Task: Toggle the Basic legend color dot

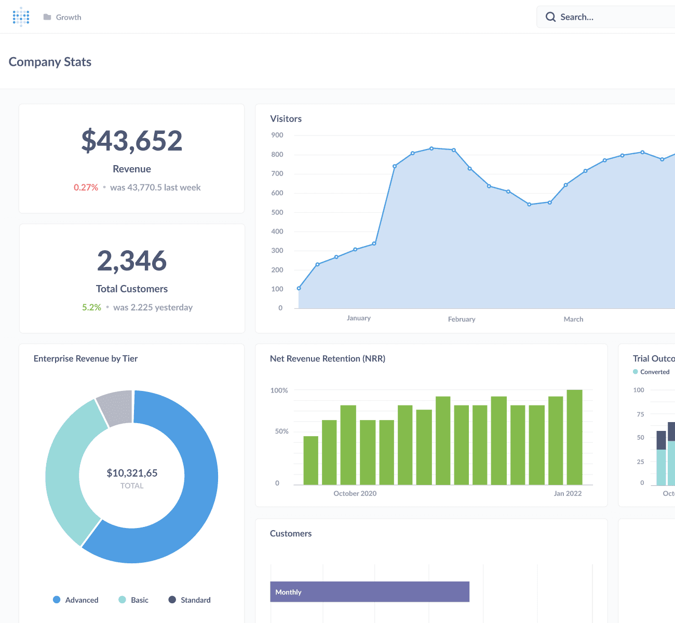Action: click(x=122, y=600)
